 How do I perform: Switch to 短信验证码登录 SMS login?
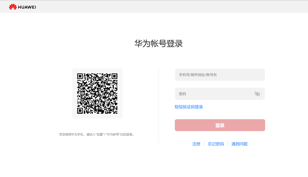click(189, 107)
